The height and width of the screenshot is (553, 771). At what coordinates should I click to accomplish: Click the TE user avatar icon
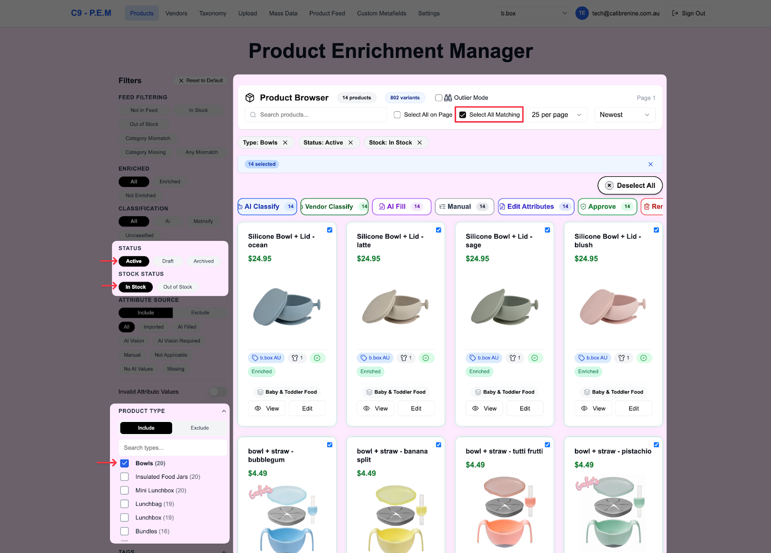click(x=582, y=13)
